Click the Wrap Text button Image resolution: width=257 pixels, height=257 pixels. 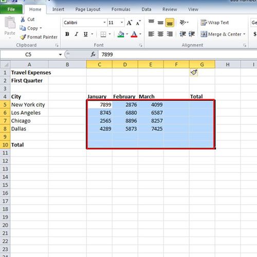(x=214, y=23)
